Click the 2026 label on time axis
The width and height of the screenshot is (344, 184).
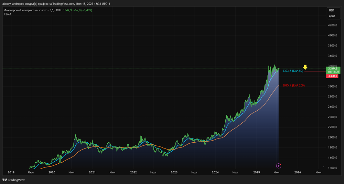[297, 173]
